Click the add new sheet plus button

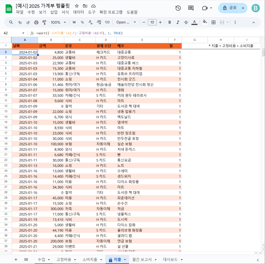[x=16, y=259]
